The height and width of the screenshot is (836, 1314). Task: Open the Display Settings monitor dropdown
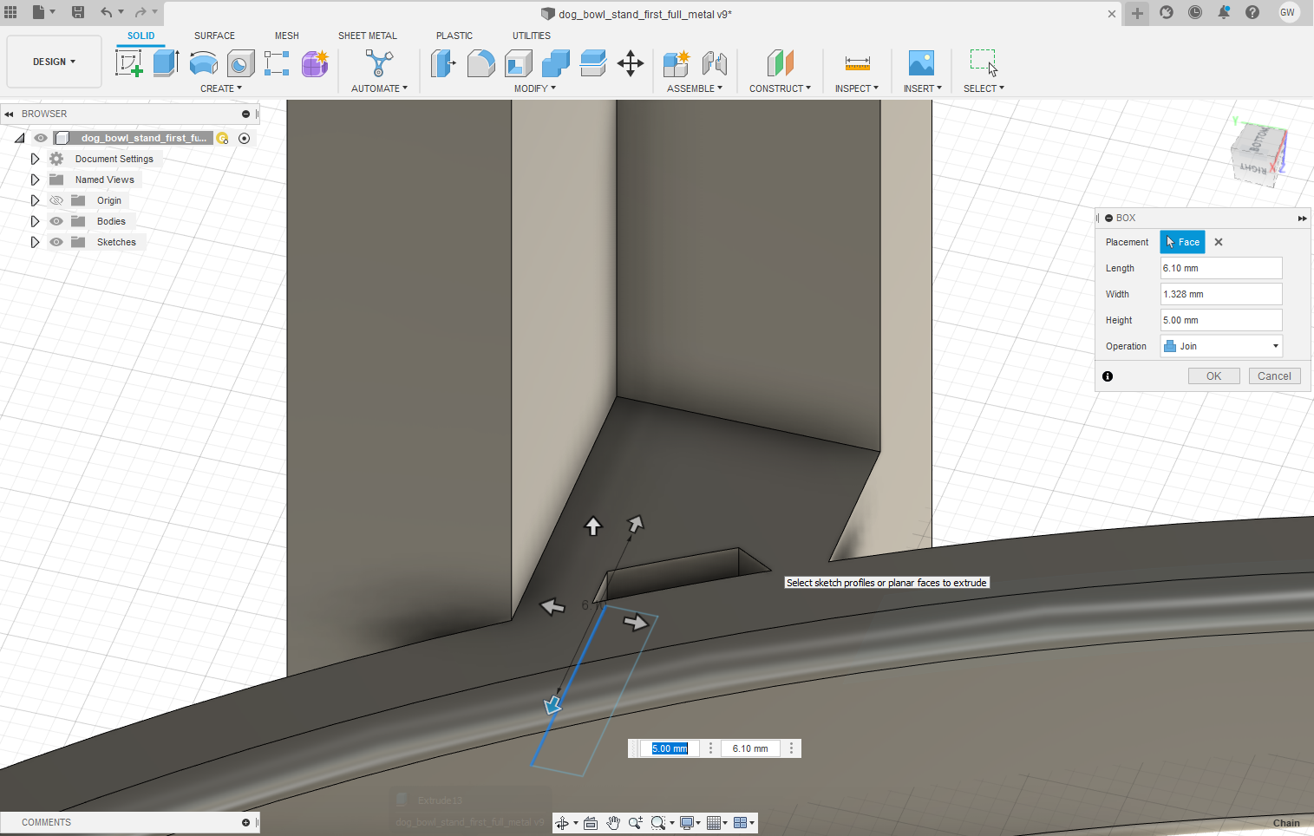(x=690, y=823)
